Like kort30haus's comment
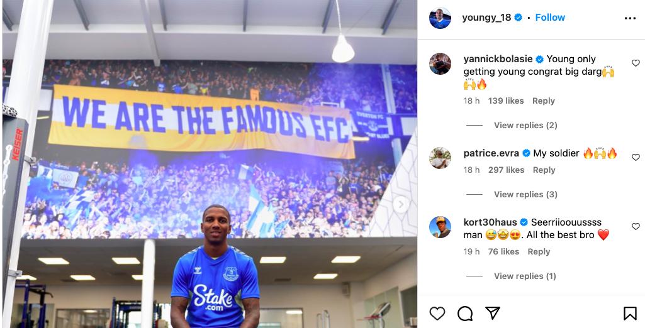 point(636,226)
